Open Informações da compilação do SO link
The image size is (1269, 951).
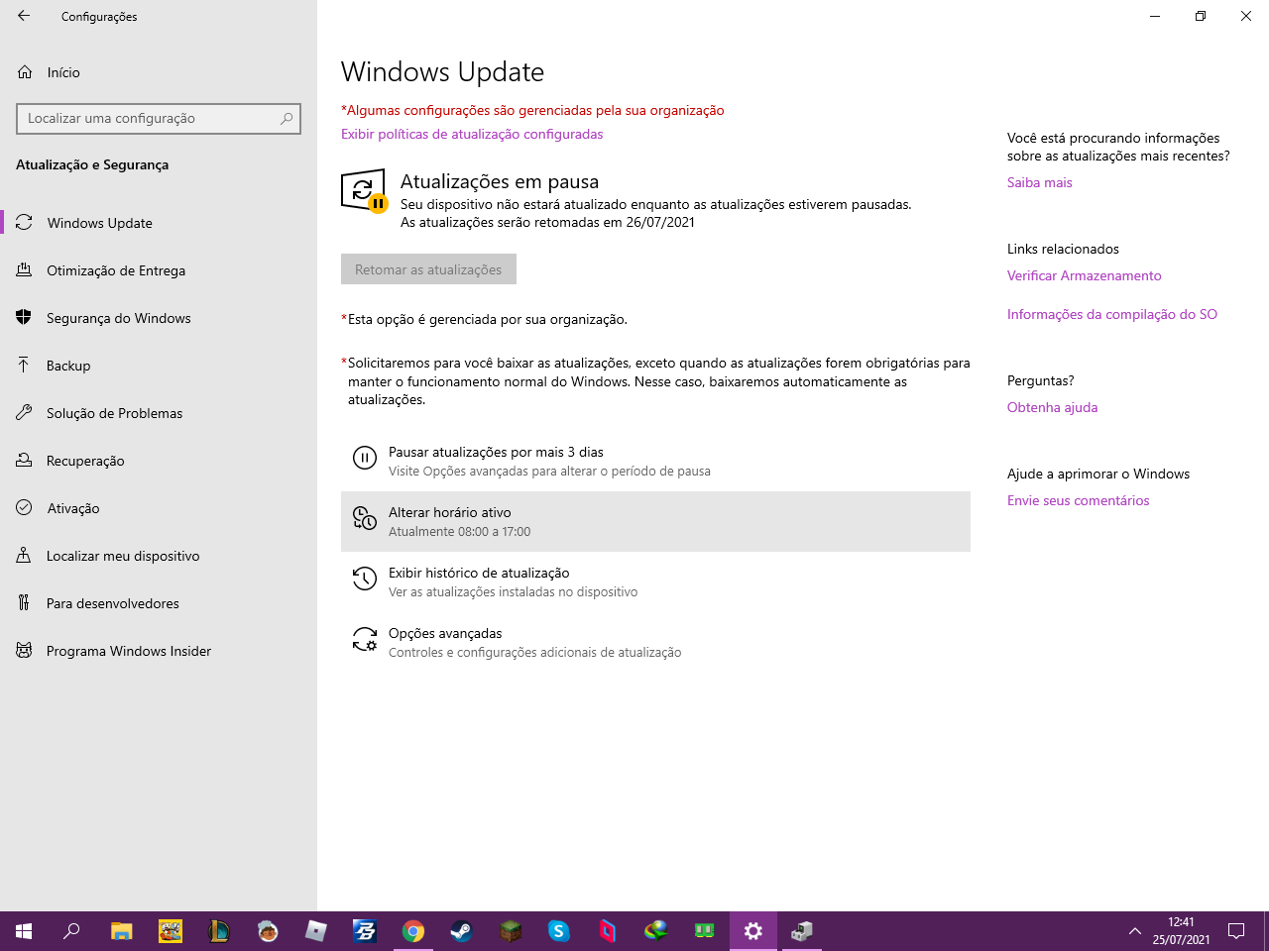pos(1111,314)
